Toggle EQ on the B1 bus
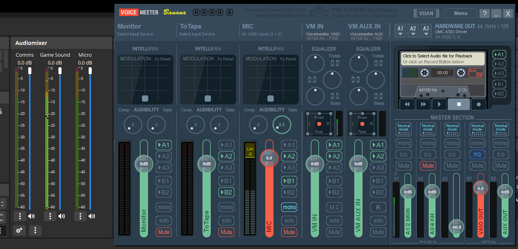518x249 pixels. [x=477, y=154]
